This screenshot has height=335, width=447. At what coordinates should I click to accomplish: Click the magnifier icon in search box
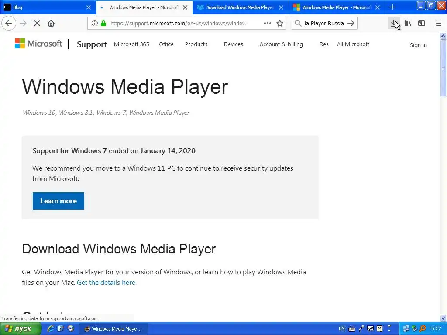[x=298, y=24]
